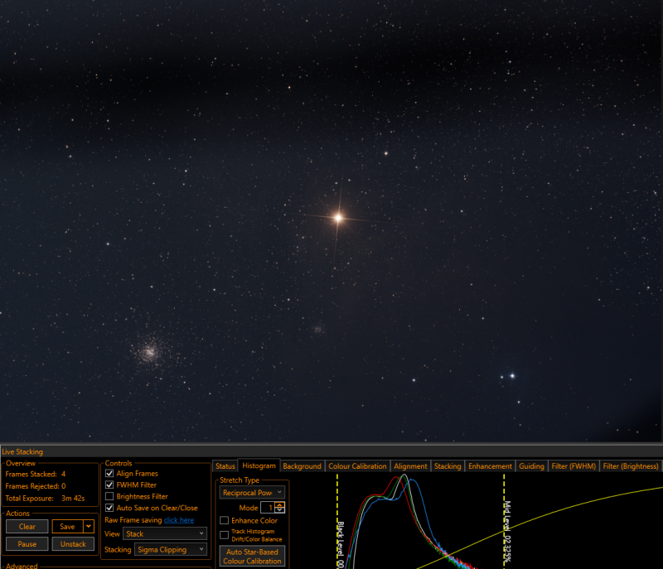Increase the Mode value with up arrow
The height and width of the screenshot is (569, 663).
click(x=279, y=504)
